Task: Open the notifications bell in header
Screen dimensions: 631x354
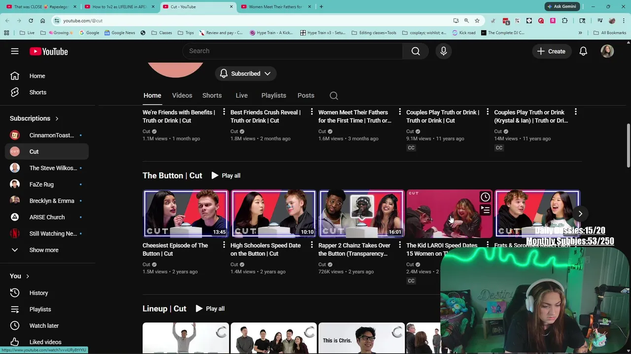Action: (583, 51)
